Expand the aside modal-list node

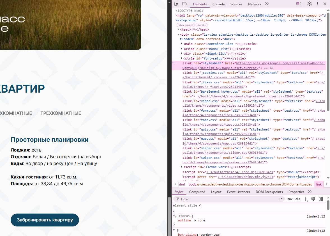click(x=182, y=49)
